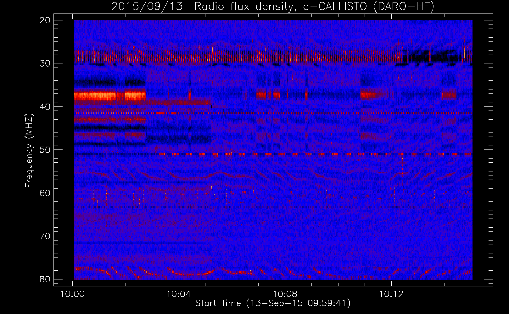The height and width of the screenshot is (314, 509).
Task: Click the 10:04 time tick label
Action: click(179, 294)
